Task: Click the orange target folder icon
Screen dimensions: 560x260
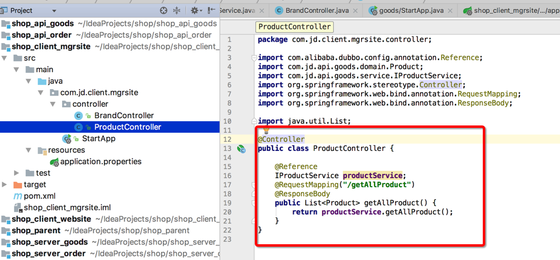Action: pyautogui.click(x=17, y=185)
